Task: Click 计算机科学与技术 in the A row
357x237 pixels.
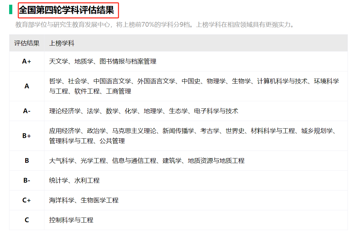Action: 282,81
